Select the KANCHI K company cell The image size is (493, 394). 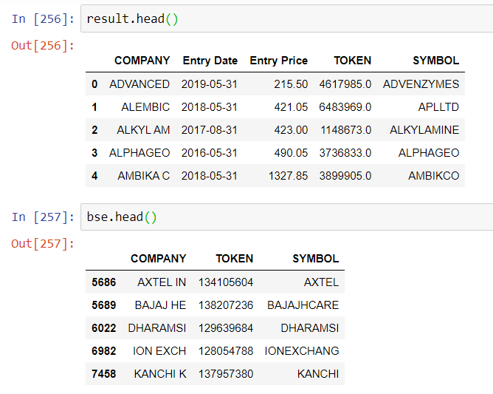[160, 374]
